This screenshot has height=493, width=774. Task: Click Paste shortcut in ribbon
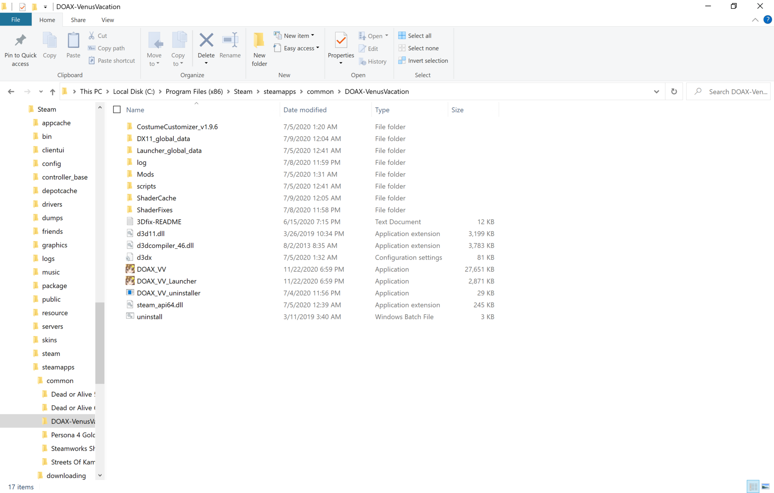pos(112,60)
